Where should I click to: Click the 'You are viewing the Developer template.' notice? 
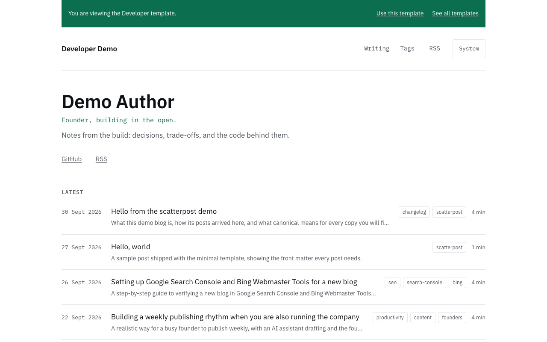click(122, 13)
